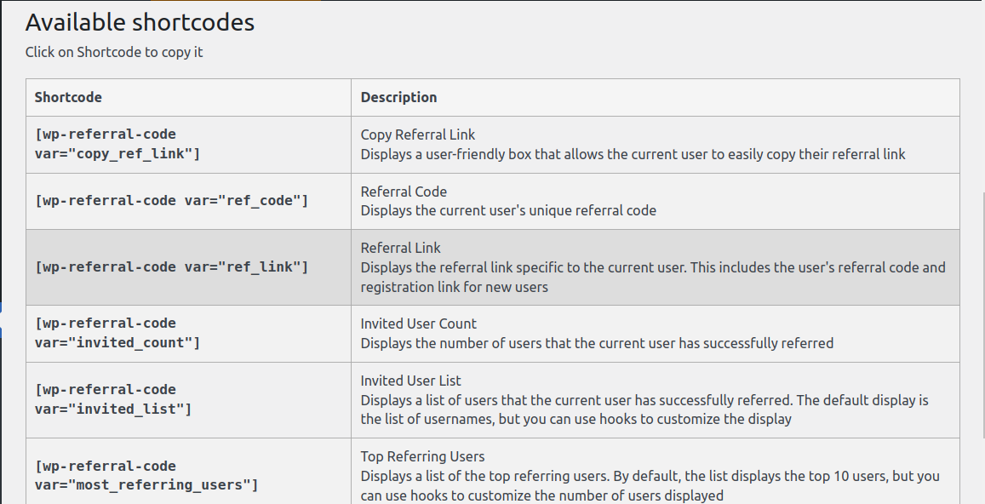985x504 pixels.
Task: Click the page's vertical scrollbar
Action: (x=982, y=314)
